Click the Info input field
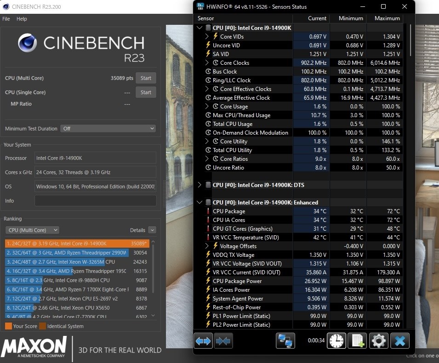439x363 pixels. point(95,201)
